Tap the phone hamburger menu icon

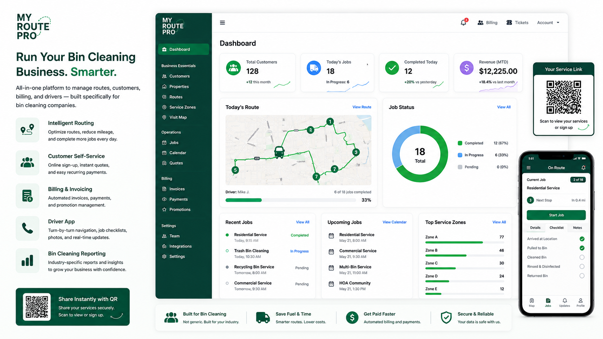(x=528, y=168)
